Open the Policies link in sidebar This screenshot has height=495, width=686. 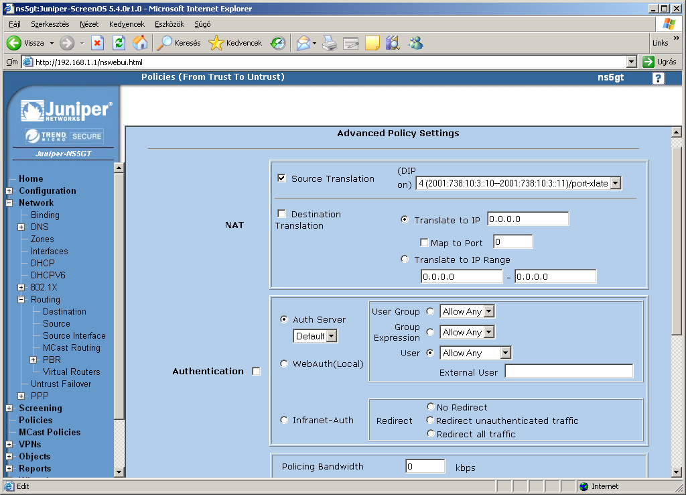point(36,420)
